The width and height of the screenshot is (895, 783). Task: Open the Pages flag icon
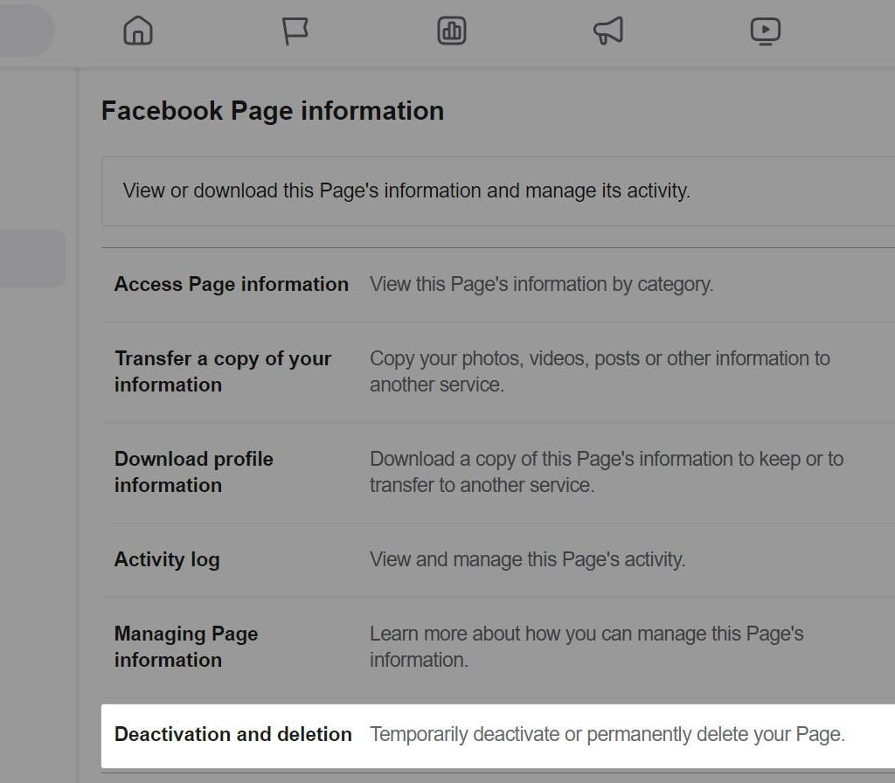295,31
